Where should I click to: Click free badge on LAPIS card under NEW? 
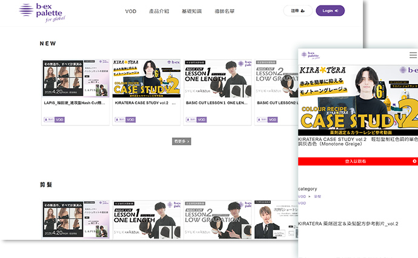click(x=49, y=120)
